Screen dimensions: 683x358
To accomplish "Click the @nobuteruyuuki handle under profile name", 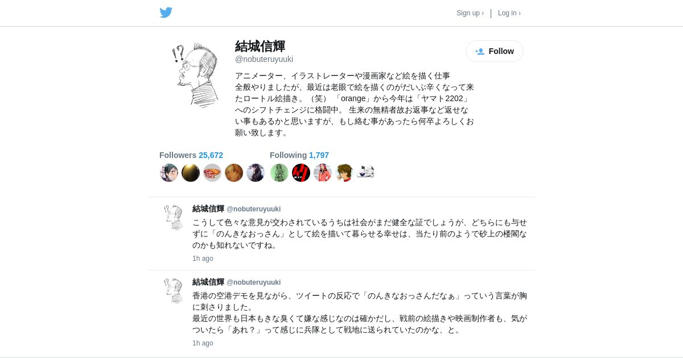I will click(264, 59).
